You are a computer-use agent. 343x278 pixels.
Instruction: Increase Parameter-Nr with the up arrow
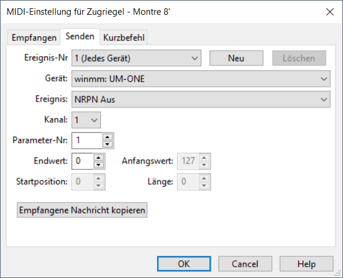(x=107, y=137)
